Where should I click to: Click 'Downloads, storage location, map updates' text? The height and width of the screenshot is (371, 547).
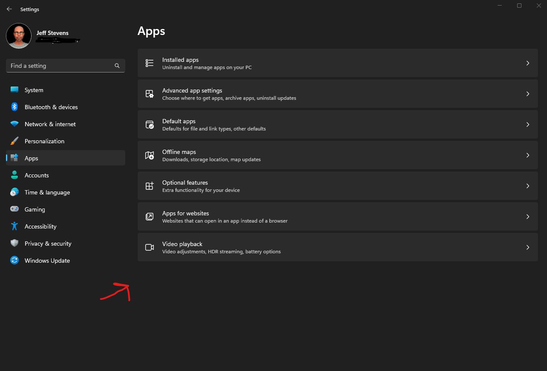click(211, 159)
